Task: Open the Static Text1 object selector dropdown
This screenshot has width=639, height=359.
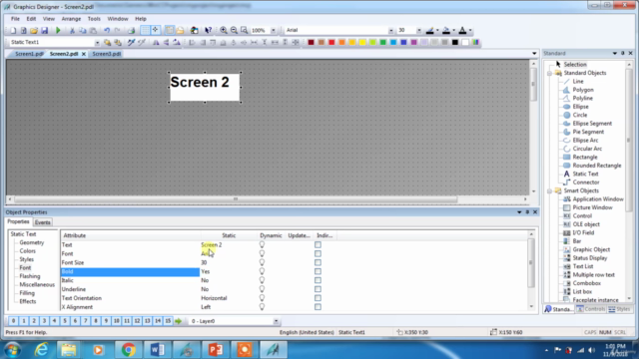Action: tap(97, 42)
